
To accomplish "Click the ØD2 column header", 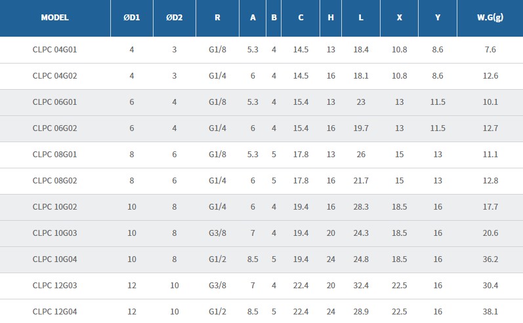I will pyautogui.click(x=174, y=18).
